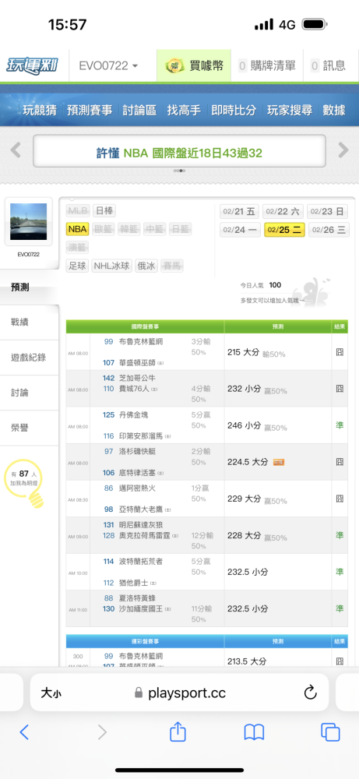The height and width of the screenshot is (779, 359).
Task: Click 猶他爵士 team name
Action: click(134, 583)
